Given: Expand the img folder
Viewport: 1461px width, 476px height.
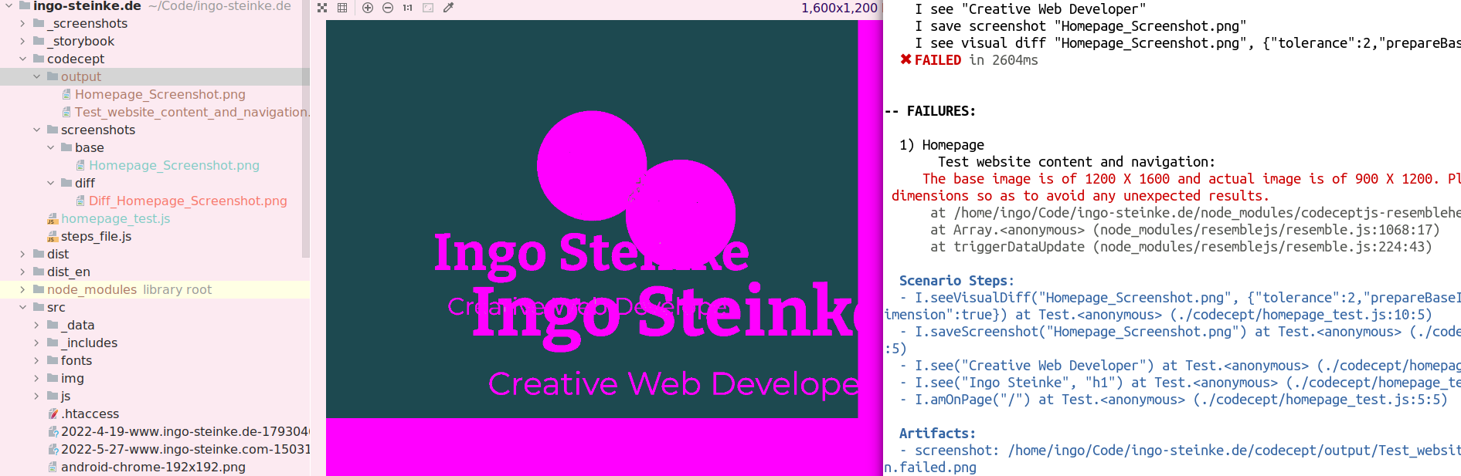Looking at the screenshot, I should click(x=36, y=378).
